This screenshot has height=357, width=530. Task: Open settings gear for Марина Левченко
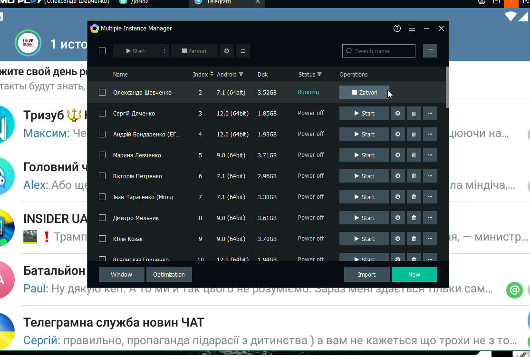click(398, 155)
